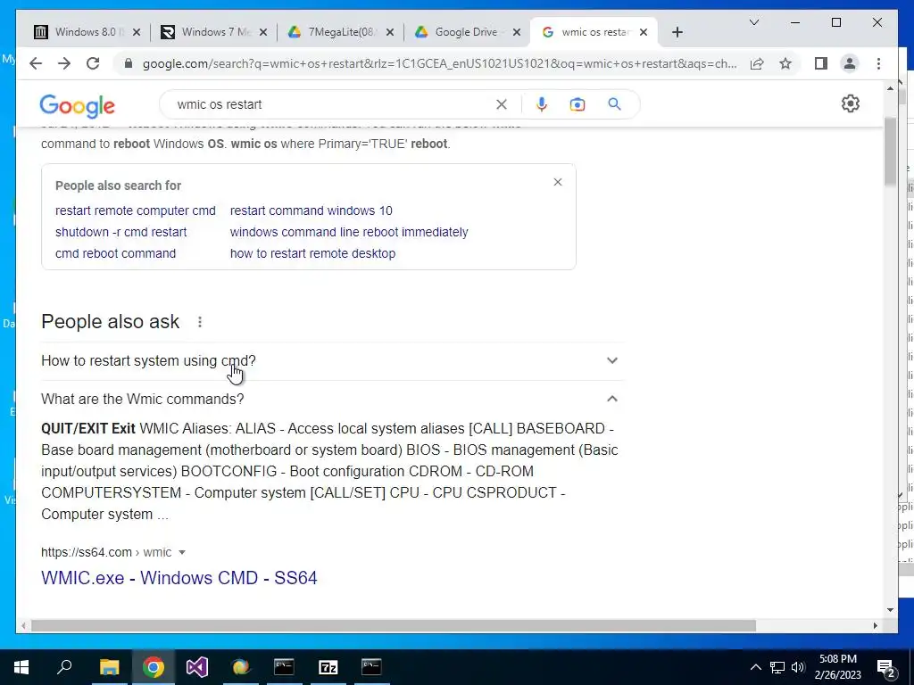
Task: Search by image with camera icon
Action: click(577, 104)
